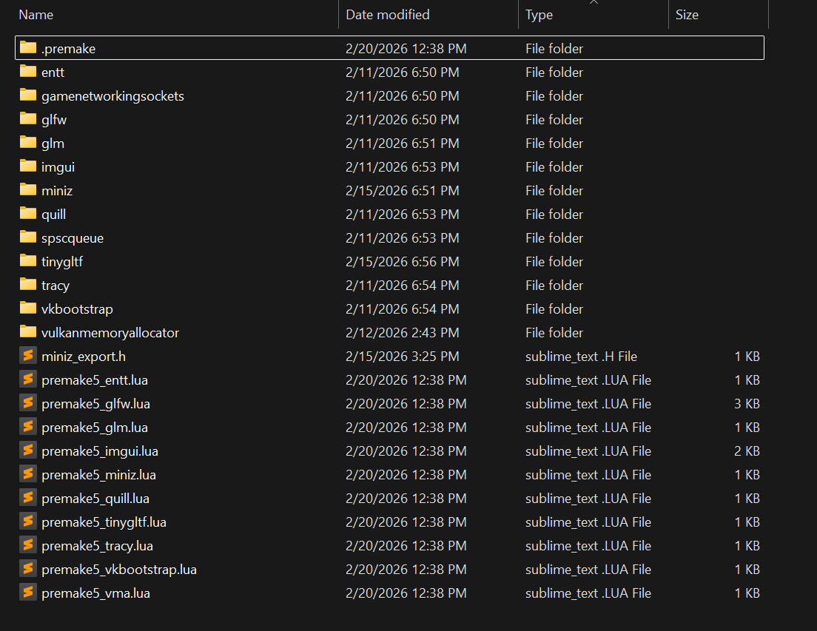Select the entt folder icon
The image size is (817, 631).
28,72
